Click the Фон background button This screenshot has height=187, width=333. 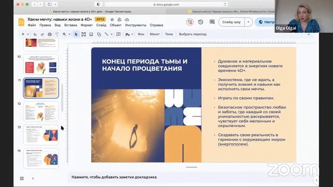(x=141, y=34)
